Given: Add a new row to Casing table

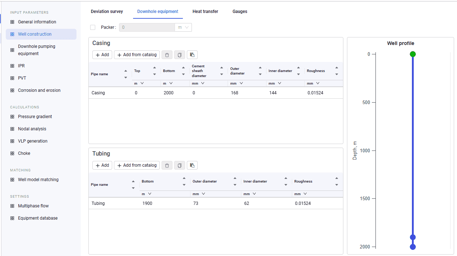Looking at the screenshot, I should [x=102, y=55].
